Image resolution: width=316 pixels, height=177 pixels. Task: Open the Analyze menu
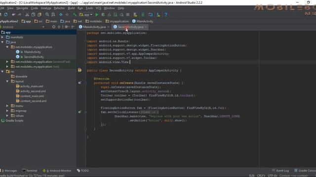[x=46, y=8]
